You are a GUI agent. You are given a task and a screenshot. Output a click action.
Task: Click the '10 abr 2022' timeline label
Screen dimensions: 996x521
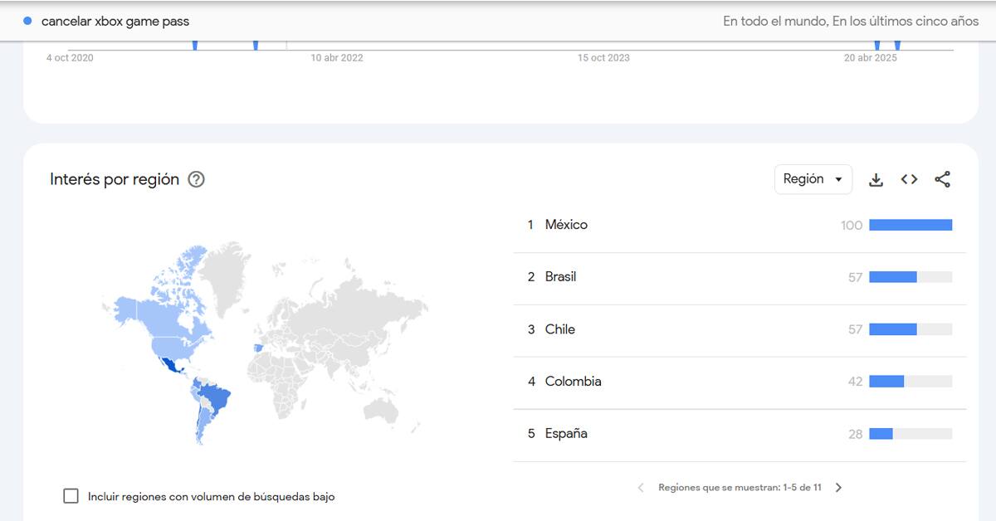pos(337,58)
